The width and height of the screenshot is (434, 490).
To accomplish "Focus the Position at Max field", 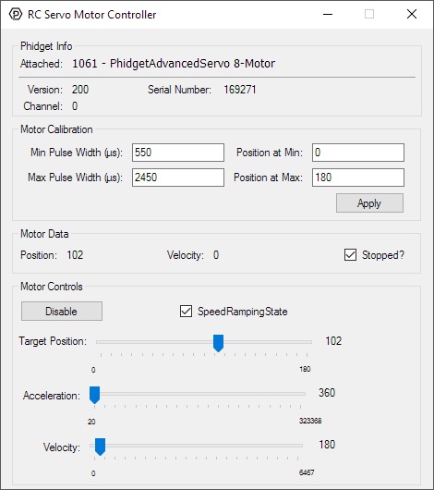I will 358,178.
